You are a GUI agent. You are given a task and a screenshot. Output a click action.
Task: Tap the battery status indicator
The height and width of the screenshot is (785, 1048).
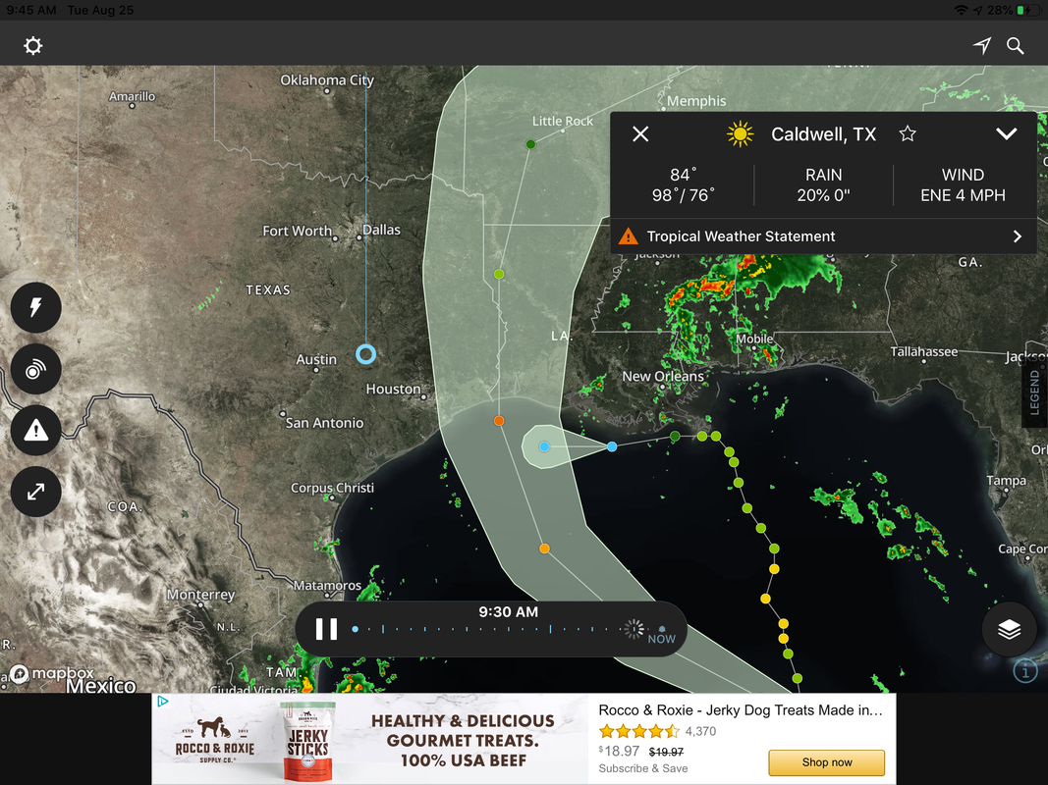point(1028,10)
